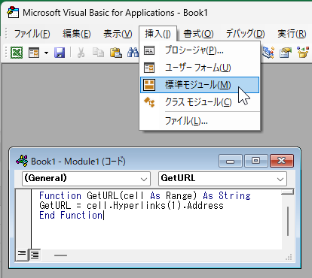Click the 'Function GetURL' declaration line
This screenshot has width=312, height=278.
[145, 195]
